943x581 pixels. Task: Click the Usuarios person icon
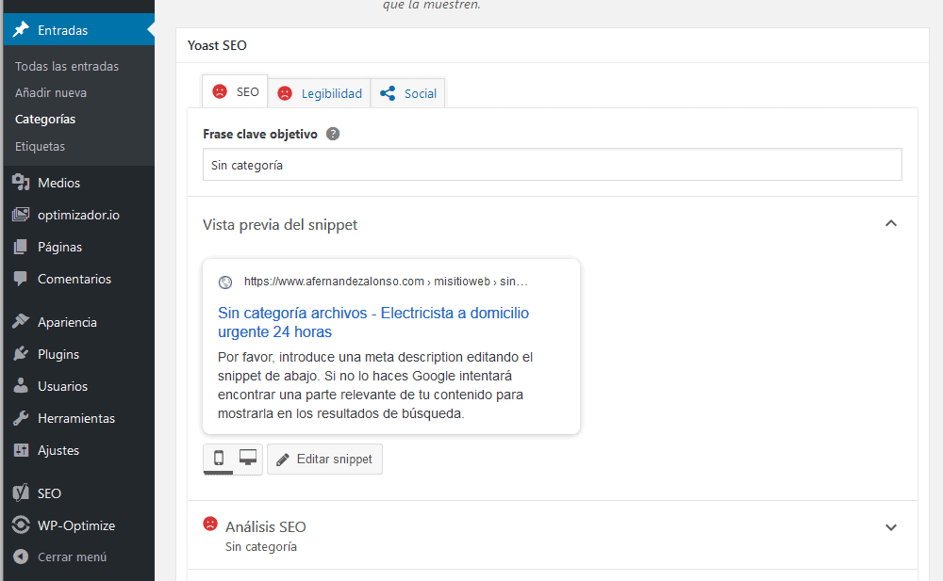(21, 386)
